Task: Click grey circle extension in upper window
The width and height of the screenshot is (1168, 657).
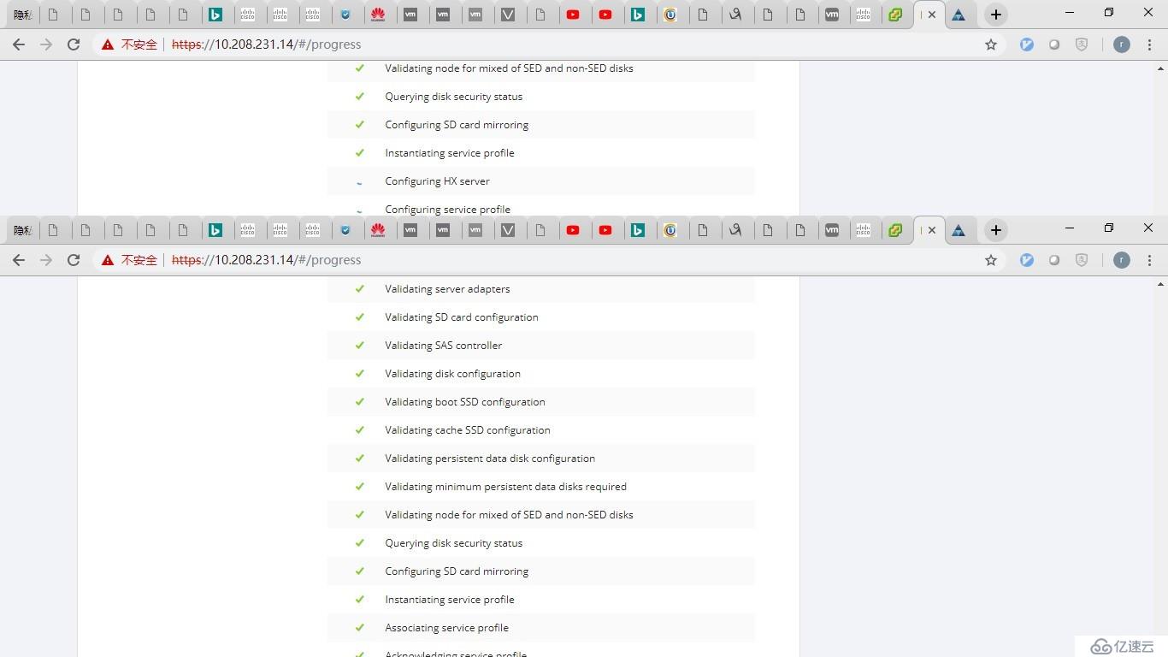Action: [x=1054, y=44]
